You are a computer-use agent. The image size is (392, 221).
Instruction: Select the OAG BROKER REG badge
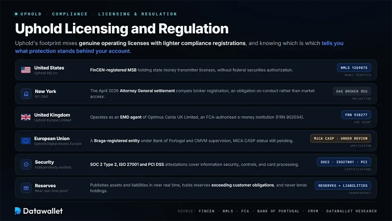[352, 91]
